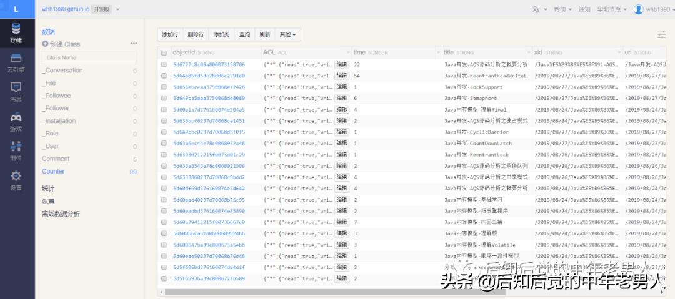
Task: Open the Components (组件) sidebar icon
Action: click(x=16, y=151)
